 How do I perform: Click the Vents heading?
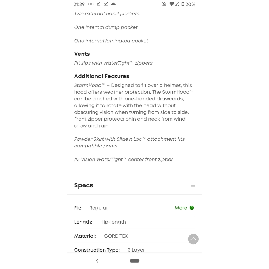[82, 54]
